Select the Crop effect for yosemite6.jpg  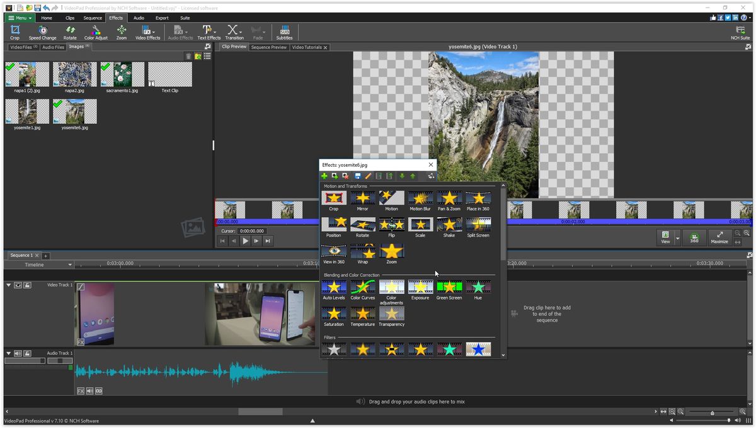(333, 198)
